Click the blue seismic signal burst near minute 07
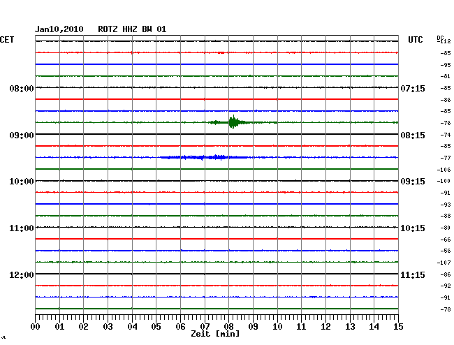The height and width of the screenshot is (345, 454). click(x=204, y=157)
